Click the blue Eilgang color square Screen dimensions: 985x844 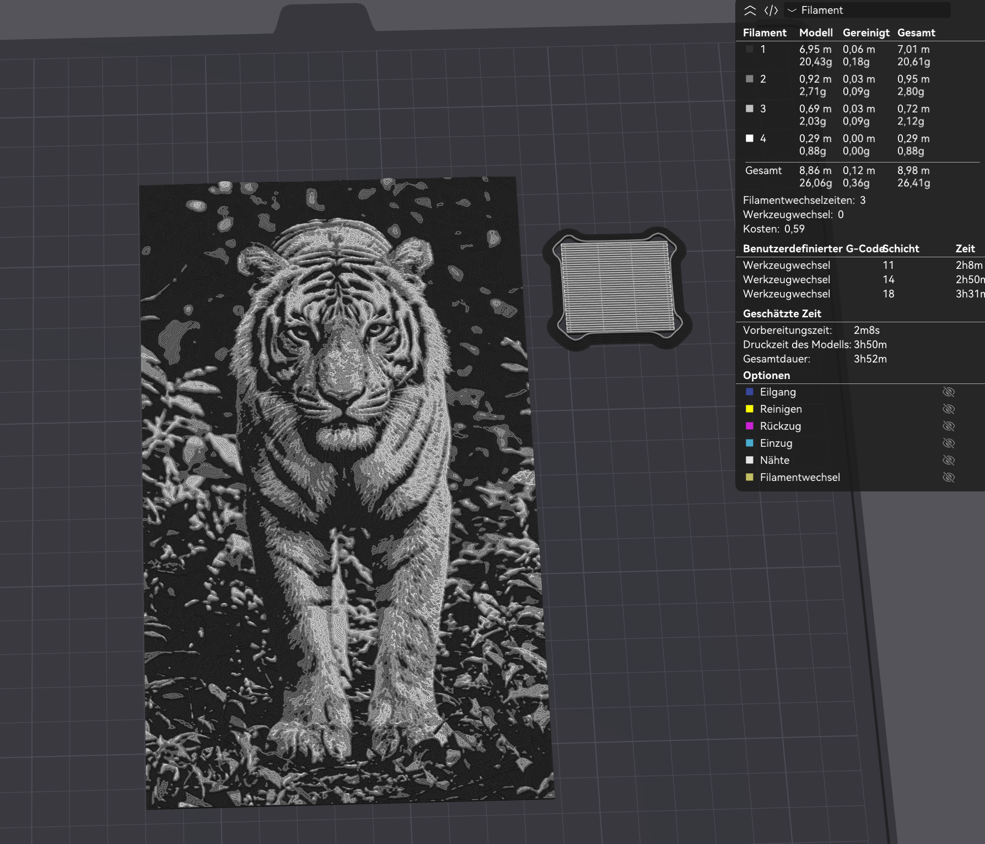tap(750, 392)
